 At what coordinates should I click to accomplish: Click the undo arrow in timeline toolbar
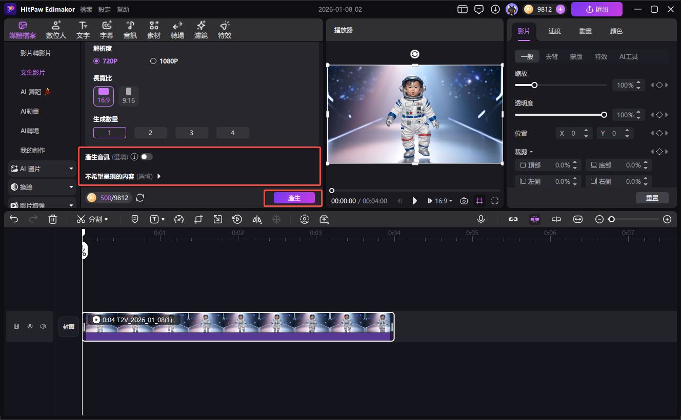(14, 219)
